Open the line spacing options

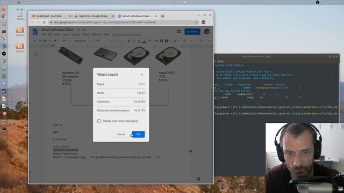[x=184, y=41]
